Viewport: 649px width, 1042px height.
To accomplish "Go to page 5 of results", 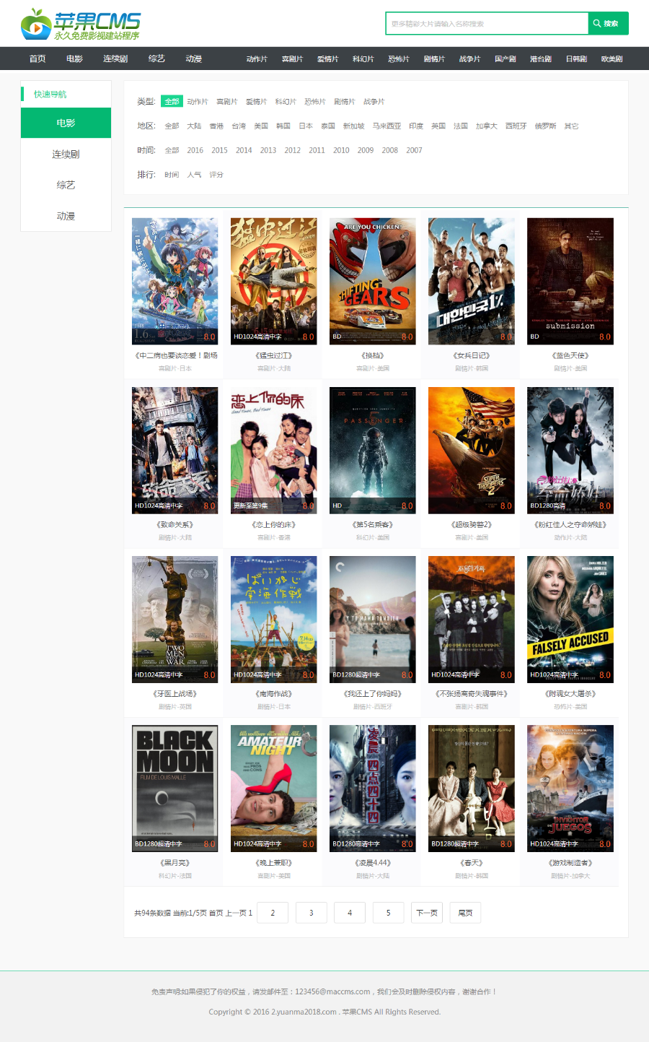I will pos(388,913).
